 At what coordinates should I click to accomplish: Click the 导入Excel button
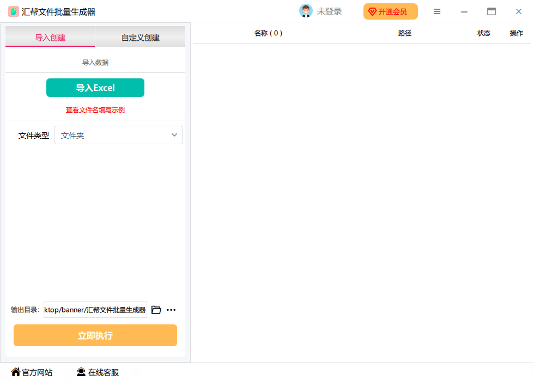click(x=95, y=88)
